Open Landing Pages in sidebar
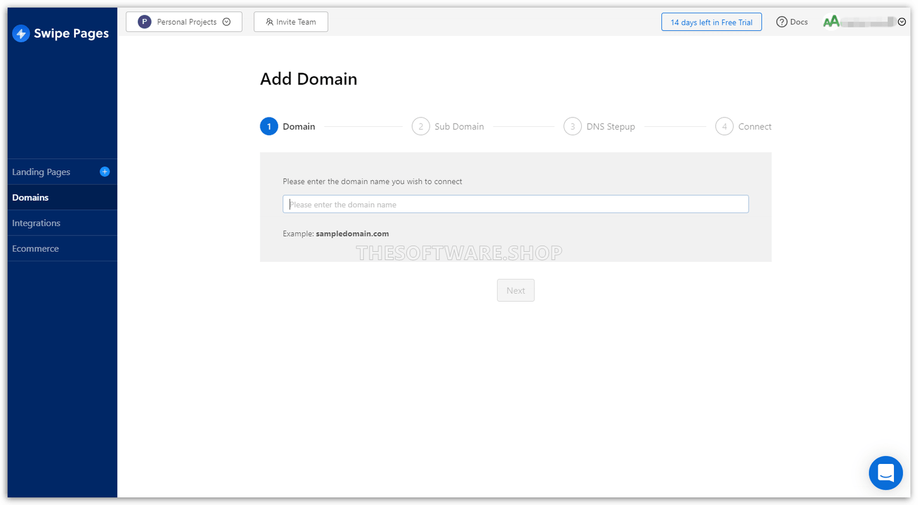This screenshot has height=505, width=918. click(41, 172)
